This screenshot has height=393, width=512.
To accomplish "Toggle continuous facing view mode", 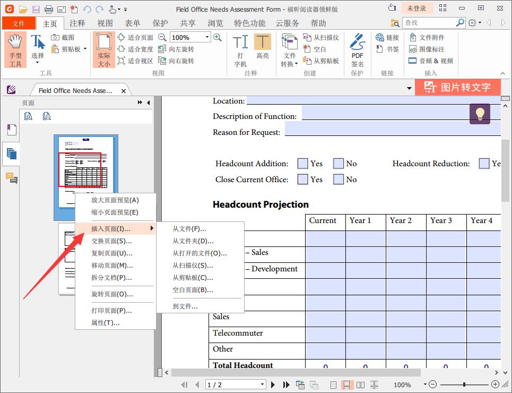I will pos(374,385).
